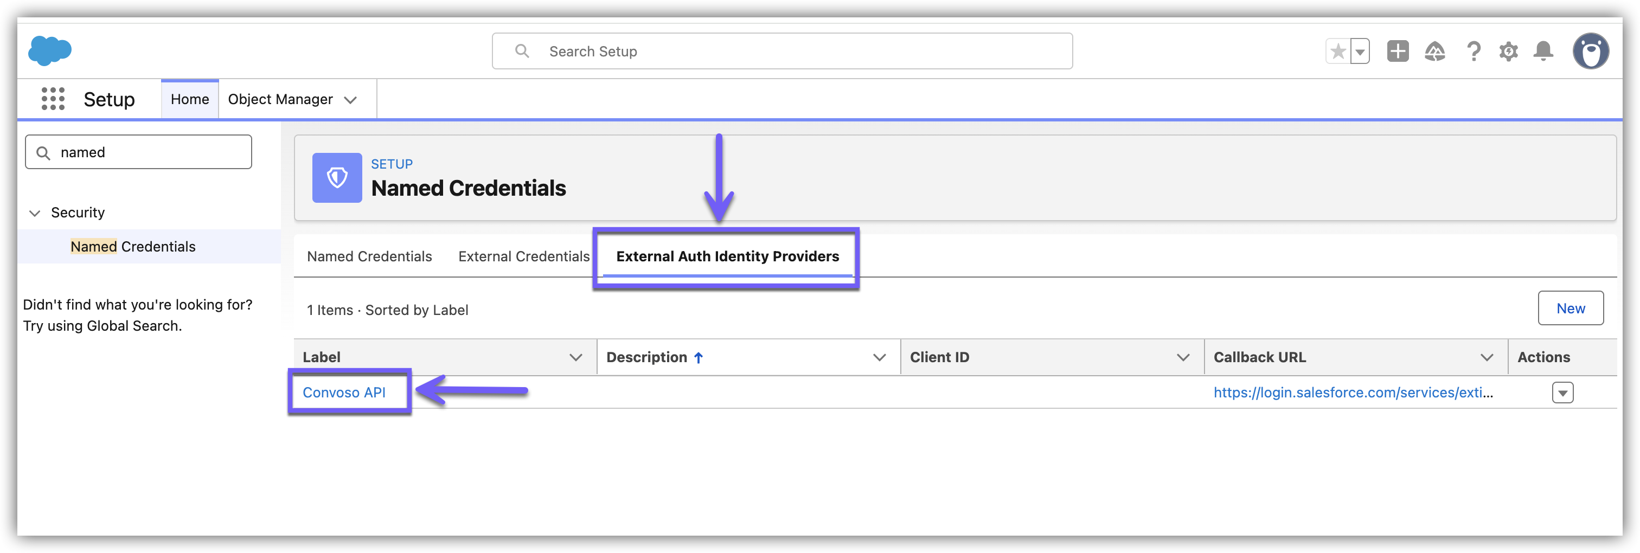This screenshot has height=553, width=1640.
Task: Open the Label column menu chevron
Action: 575,358
